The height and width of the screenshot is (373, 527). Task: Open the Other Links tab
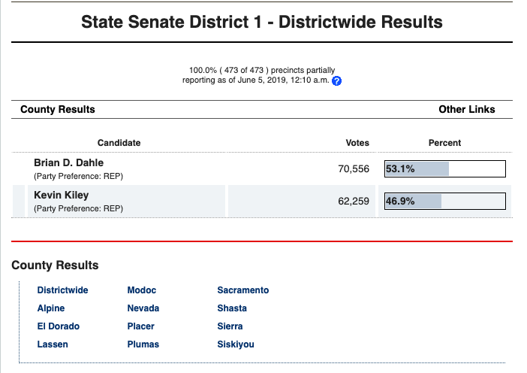tap(466, 110)
